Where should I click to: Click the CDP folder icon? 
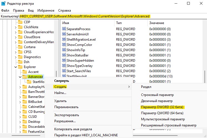(x=20, y=22)
